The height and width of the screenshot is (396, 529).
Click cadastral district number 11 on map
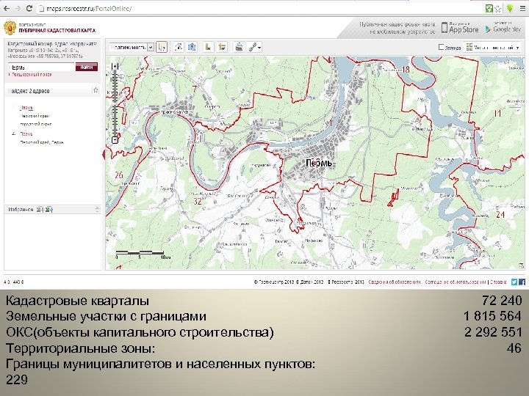[497, 114]
